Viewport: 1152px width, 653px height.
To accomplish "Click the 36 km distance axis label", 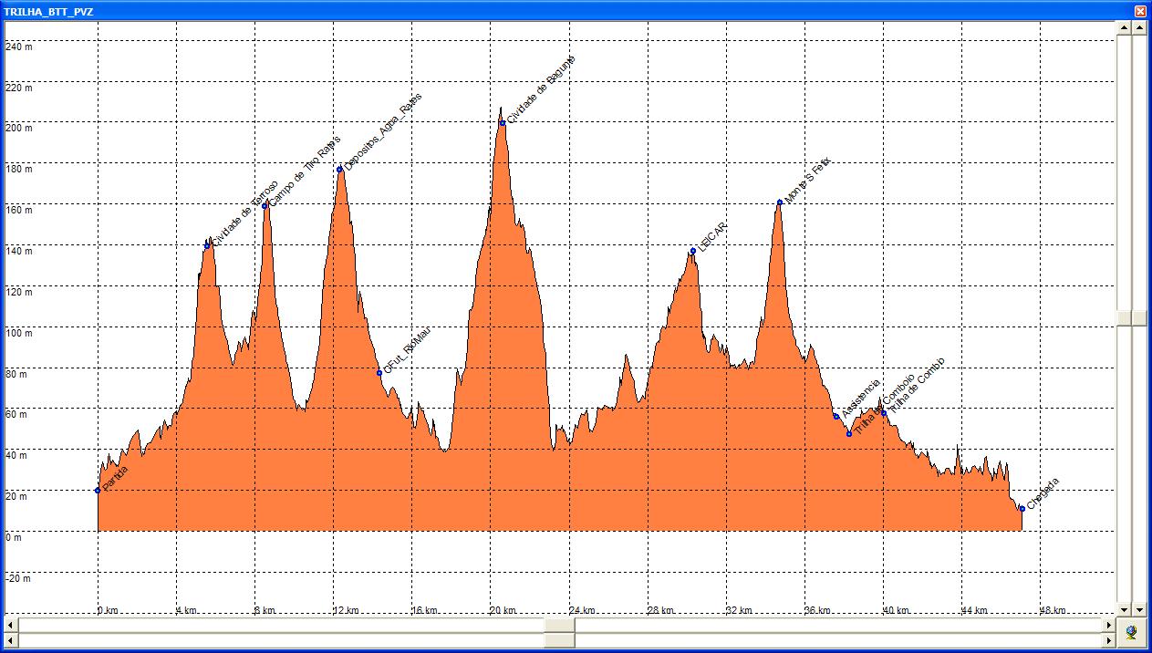I will click(x=818, y=611).
